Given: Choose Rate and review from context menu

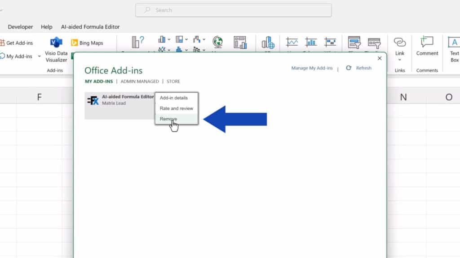Looking at the screenshot, I should [x=176, y=108].
